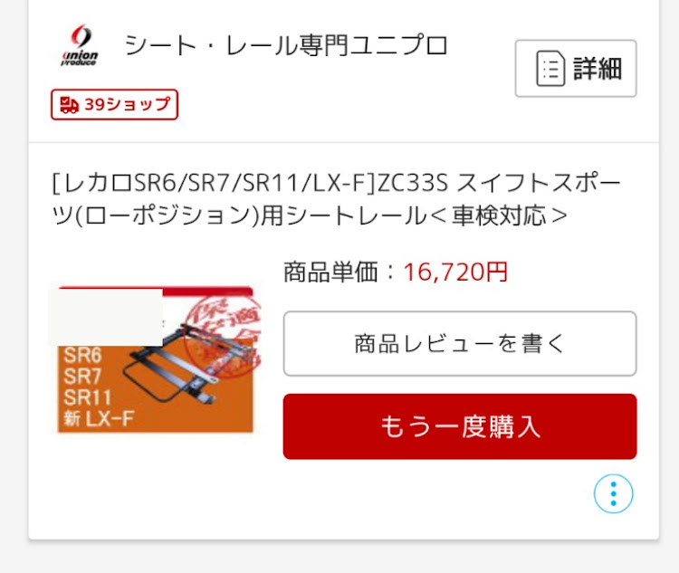The width and height of the screenshot is (679, 573).
Task: Click the 商品レビューを書く button
Action: (460, 343)
